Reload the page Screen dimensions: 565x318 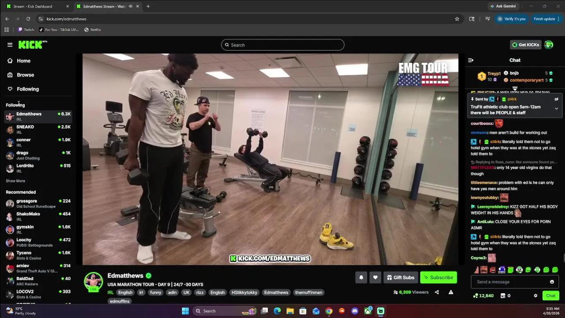click(x=28, y=19)
